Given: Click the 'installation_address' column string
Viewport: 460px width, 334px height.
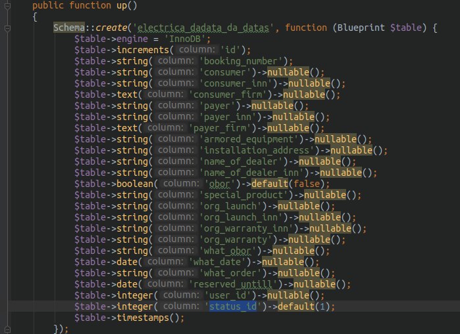Looking at the screenshot, I should click(x=257, y=150).
